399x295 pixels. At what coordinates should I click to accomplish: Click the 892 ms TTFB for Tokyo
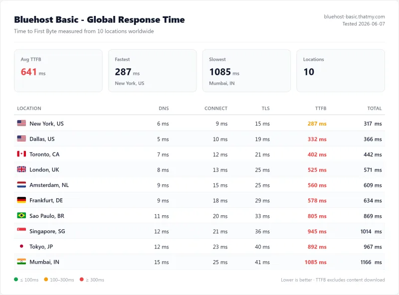pyautogui.click(x=317, y=247)
